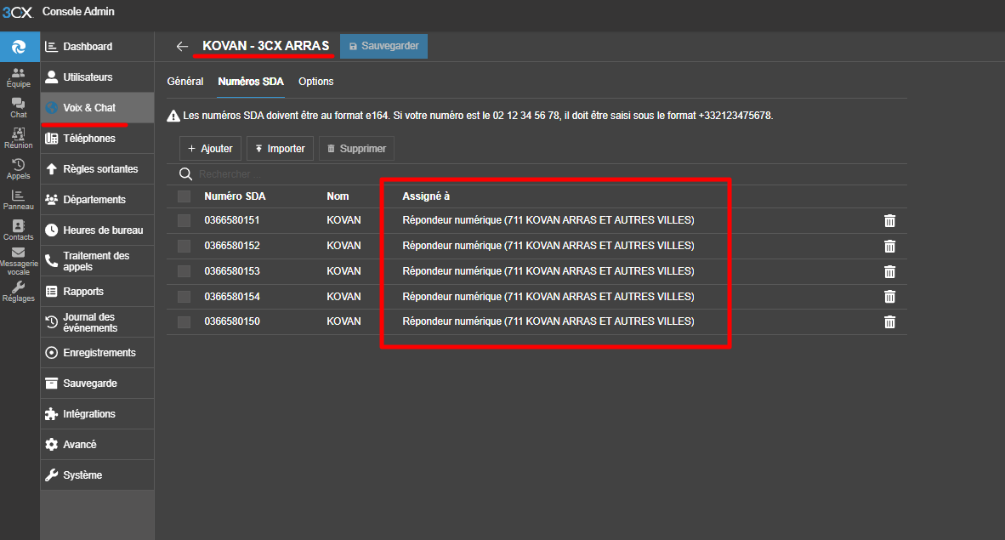Viewport: 1005px width, 540px height.
Task: Click the search magnifier icon
Action: click(x=186, y=173)
